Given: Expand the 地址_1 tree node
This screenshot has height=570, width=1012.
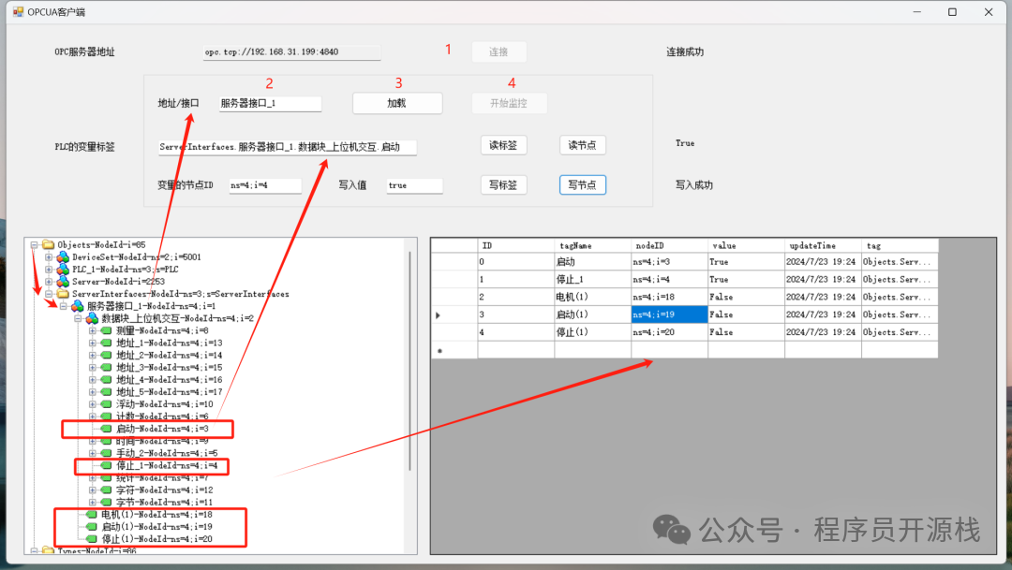Looking at the screenshot, I should [x=94, y=343].
